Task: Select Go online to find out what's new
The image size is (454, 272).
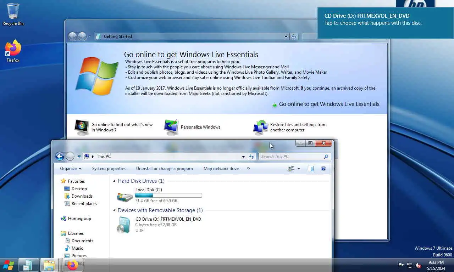Action: tap(114, 127)
